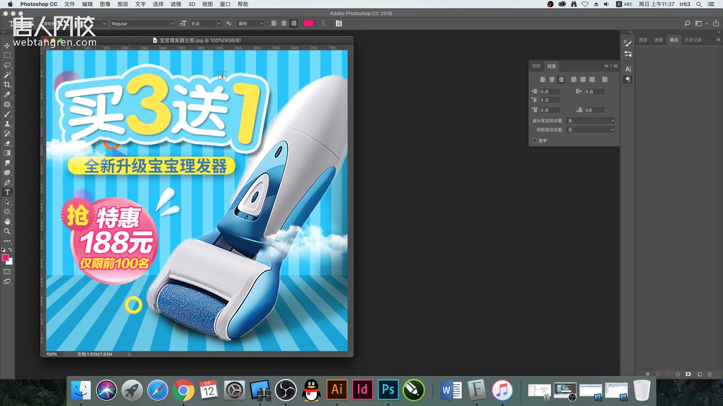
Task: Click the panel options expander arrow
Action: pos(606,65)
